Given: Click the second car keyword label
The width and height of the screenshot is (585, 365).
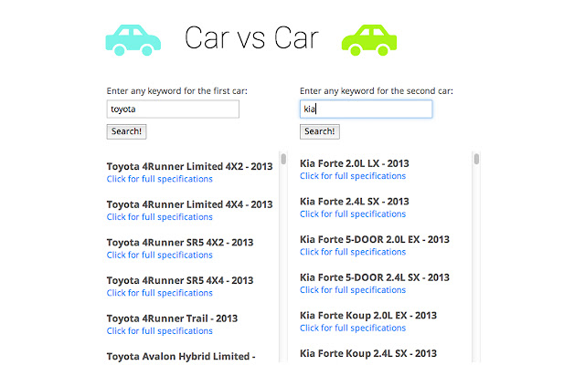Looking at the screenshot, I should pyautogui.click(x=377, y=91).
